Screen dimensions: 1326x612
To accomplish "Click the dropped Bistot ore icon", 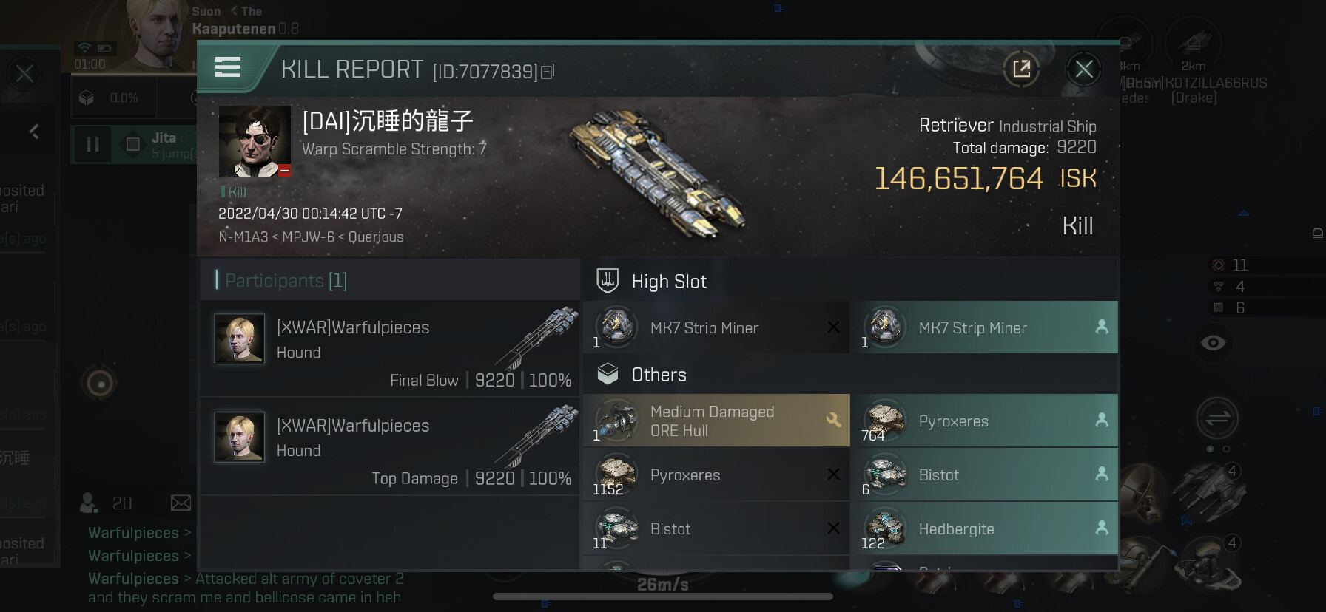I will pyautogui.click(x=885, y=475).
